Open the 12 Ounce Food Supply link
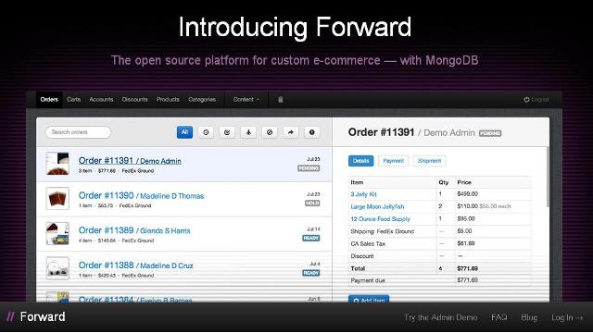 (380, 219)
